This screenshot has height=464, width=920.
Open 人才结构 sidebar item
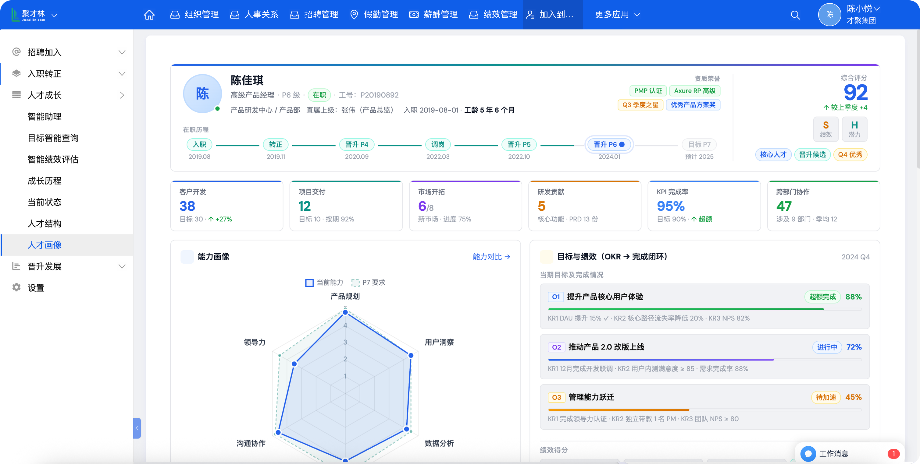(45, 223)
